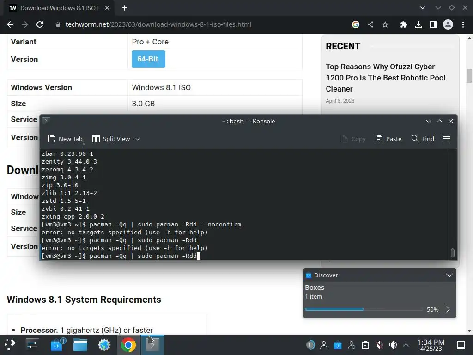The height and width of the screenshot is (355, 473).
Task: Open user account tray icon
Action: click(324, 345)
